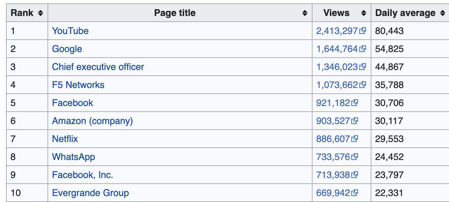
Task: Follow the Amazon (company) link
Action: [92, 121]
